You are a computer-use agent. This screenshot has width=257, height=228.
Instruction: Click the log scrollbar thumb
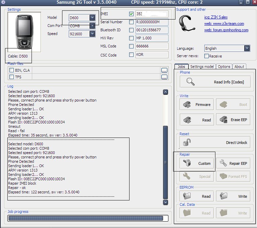[x=165, y=162]
